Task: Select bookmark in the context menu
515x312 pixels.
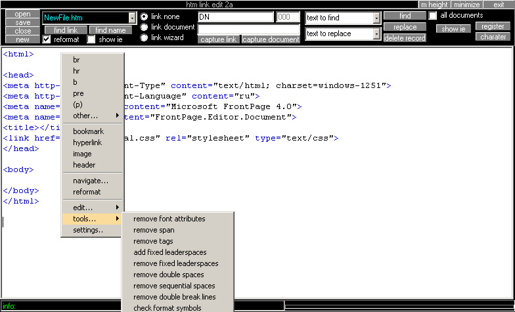Action: click(93, 131)
